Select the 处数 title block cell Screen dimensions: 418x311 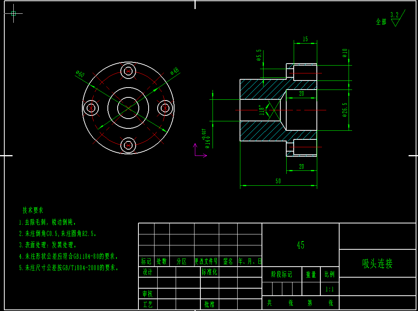click(x=162, y=262)
